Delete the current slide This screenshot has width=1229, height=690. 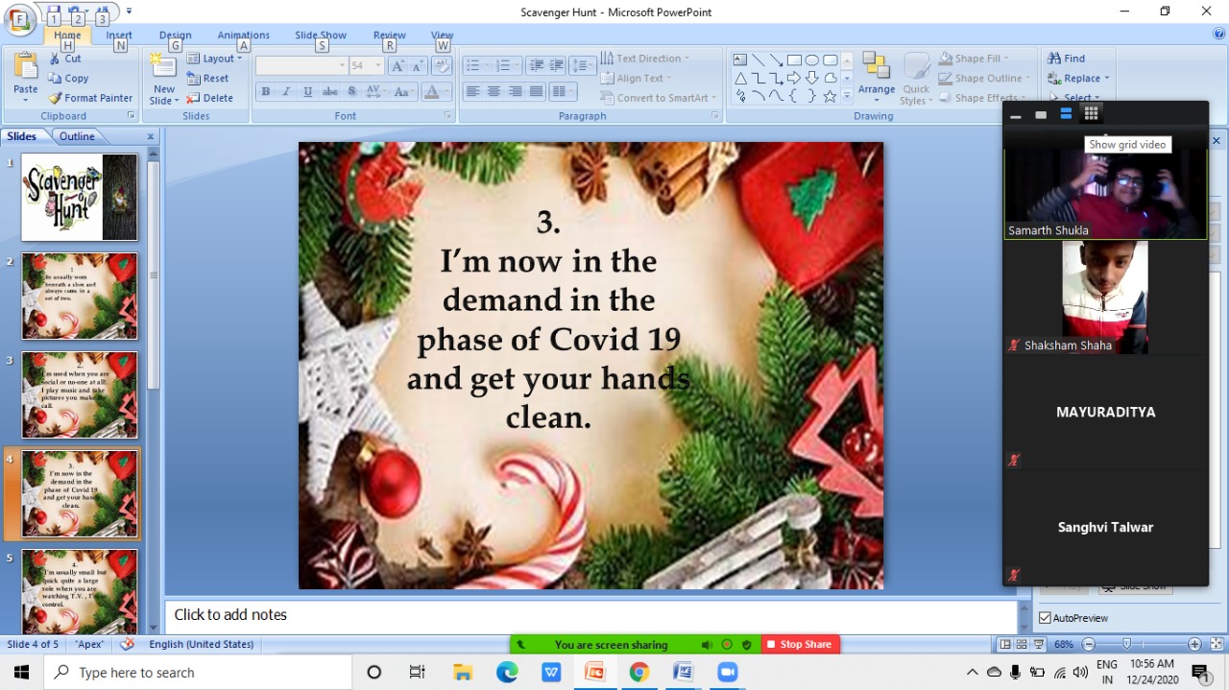tap(210, 98)
